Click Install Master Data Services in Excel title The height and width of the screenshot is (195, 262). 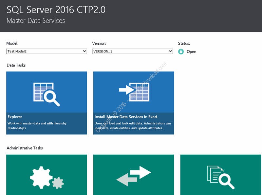point(126,117)
